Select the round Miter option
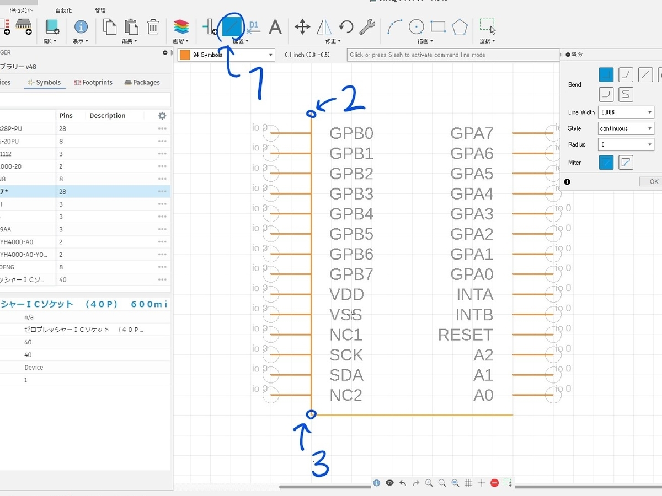 [626, 162]
